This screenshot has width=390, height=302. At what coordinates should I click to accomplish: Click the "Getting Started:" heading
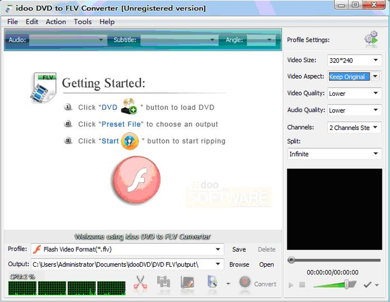(x=103, y=83)
